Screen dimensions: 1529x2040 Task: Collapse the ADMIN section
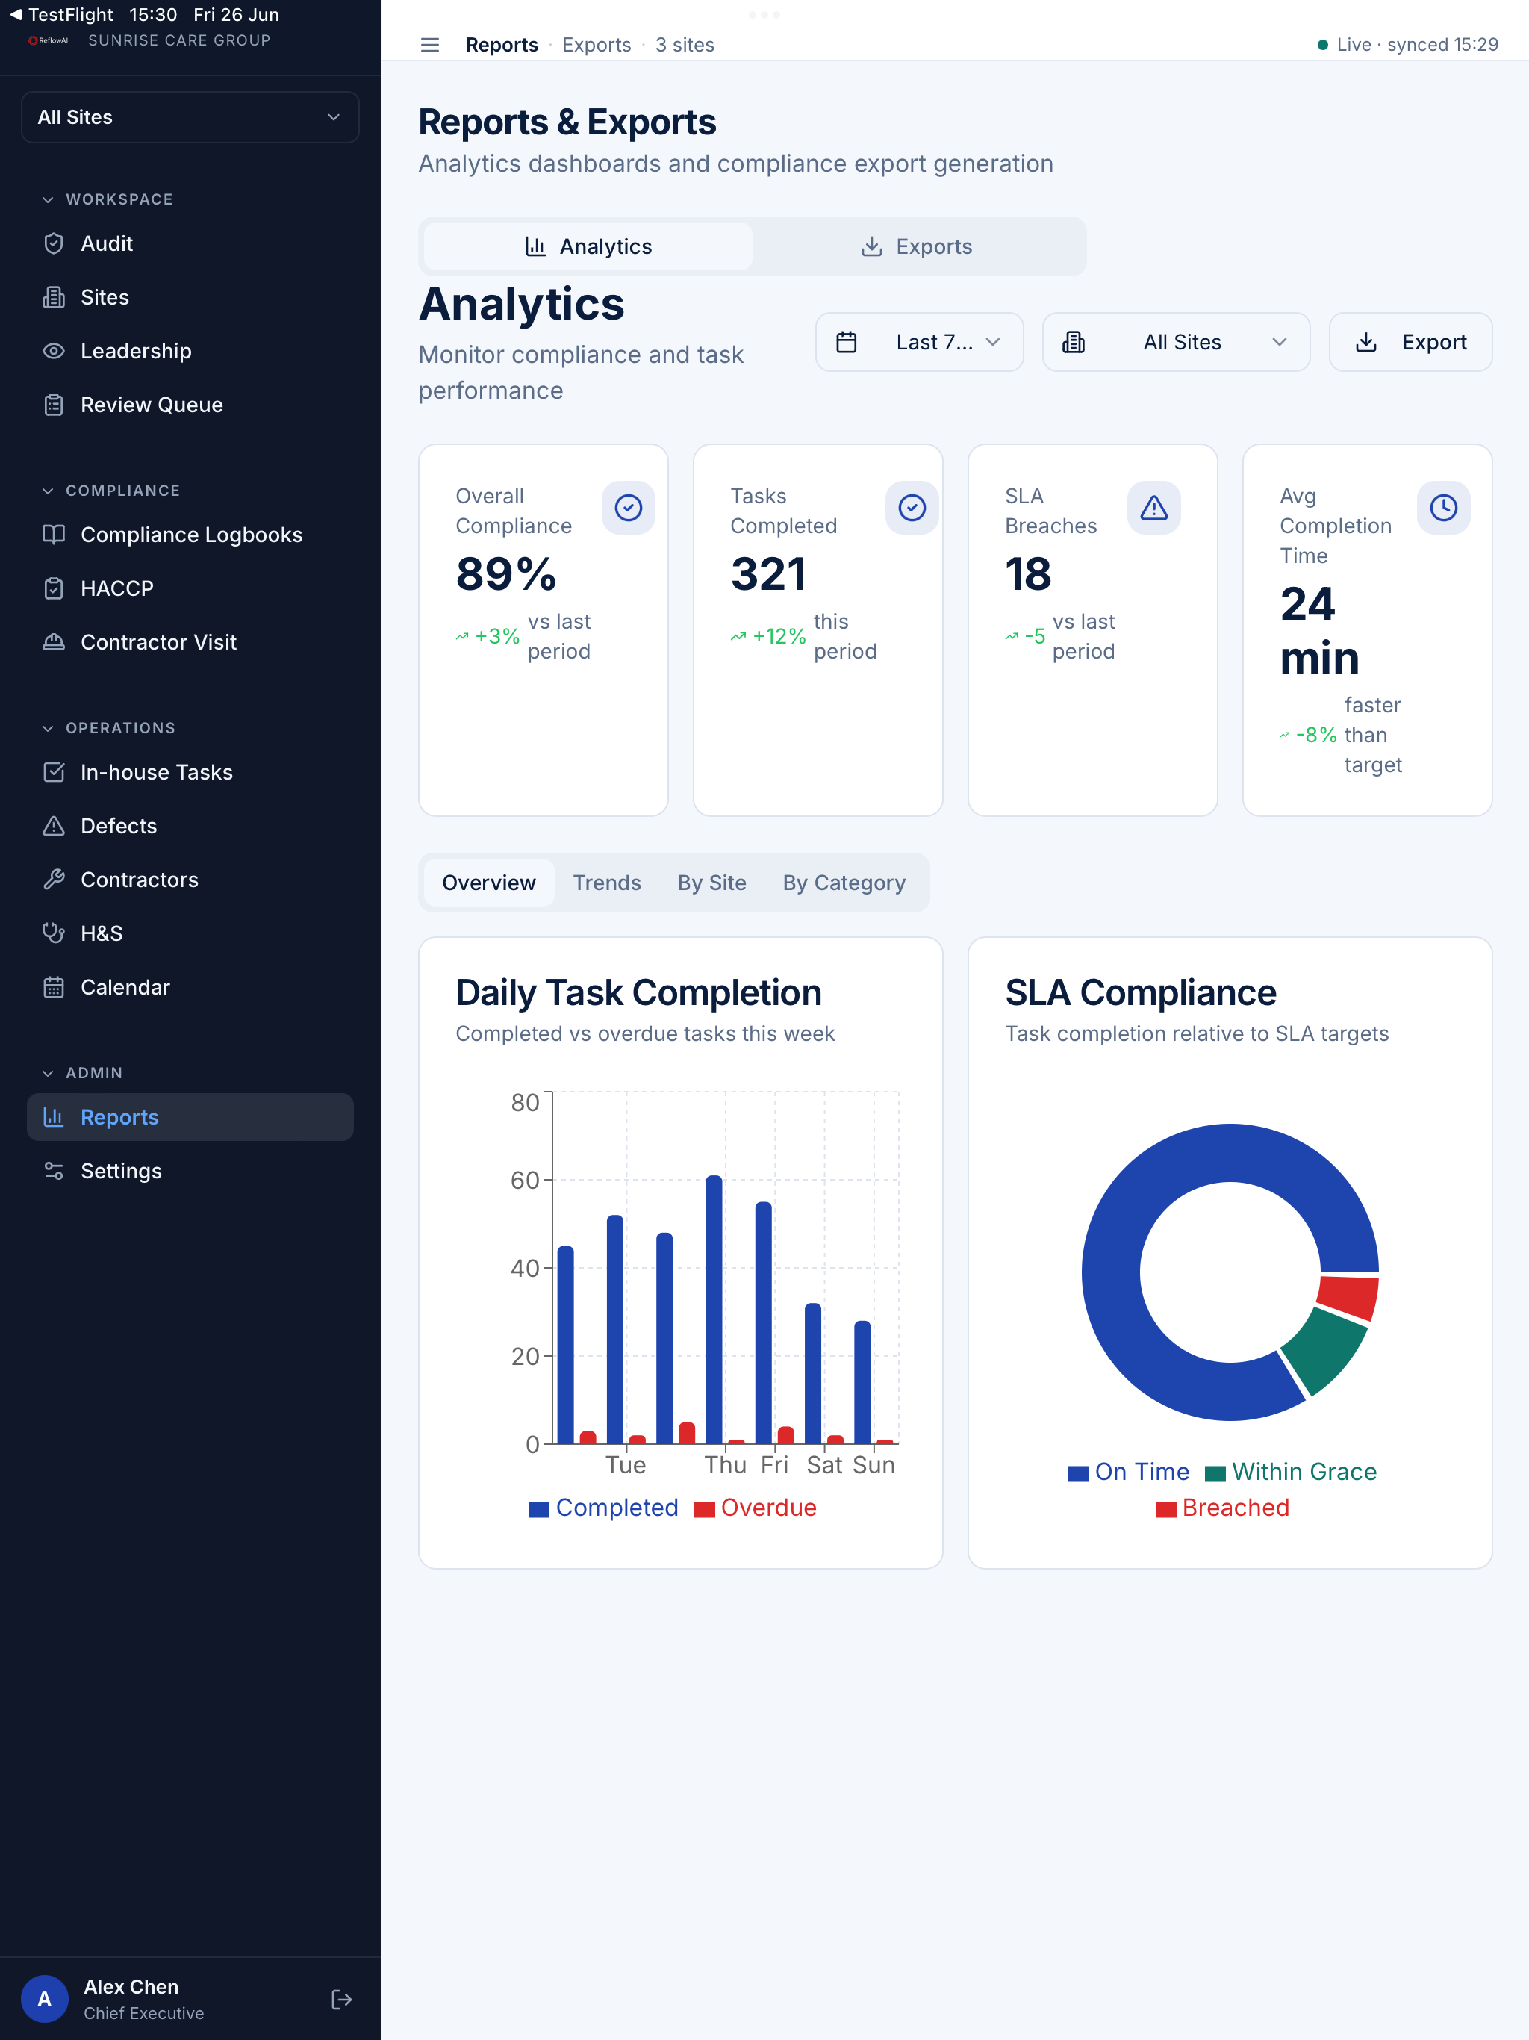[x=83, y=1072]
